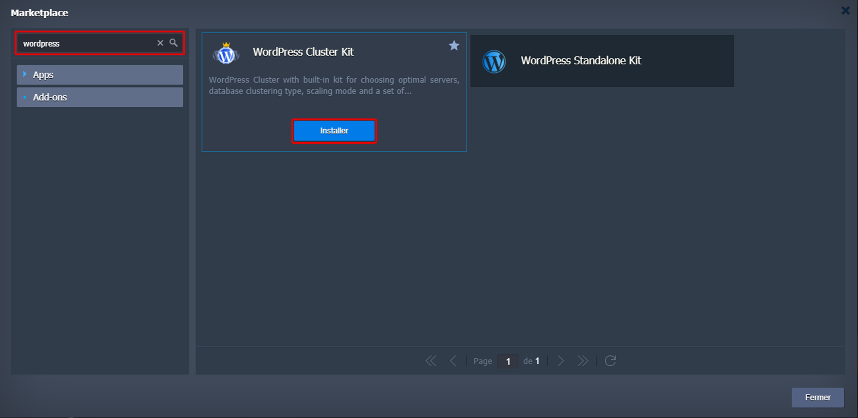This screenshot has width=858, height=418.
Task: Jump to last results page
Action: (x=583, y=361)
